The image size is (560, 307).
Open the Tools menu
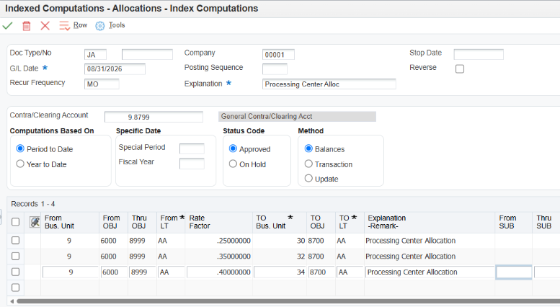point(117,25)
